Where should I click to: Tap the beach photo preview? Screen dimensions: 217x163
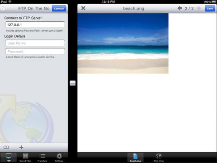point(123,43)
